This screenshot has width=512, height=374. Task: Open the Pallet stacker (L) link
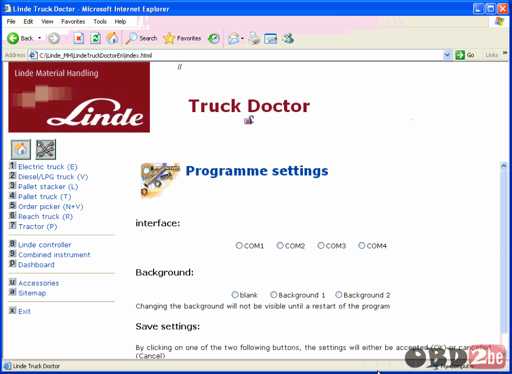click(x=48, y=187)
